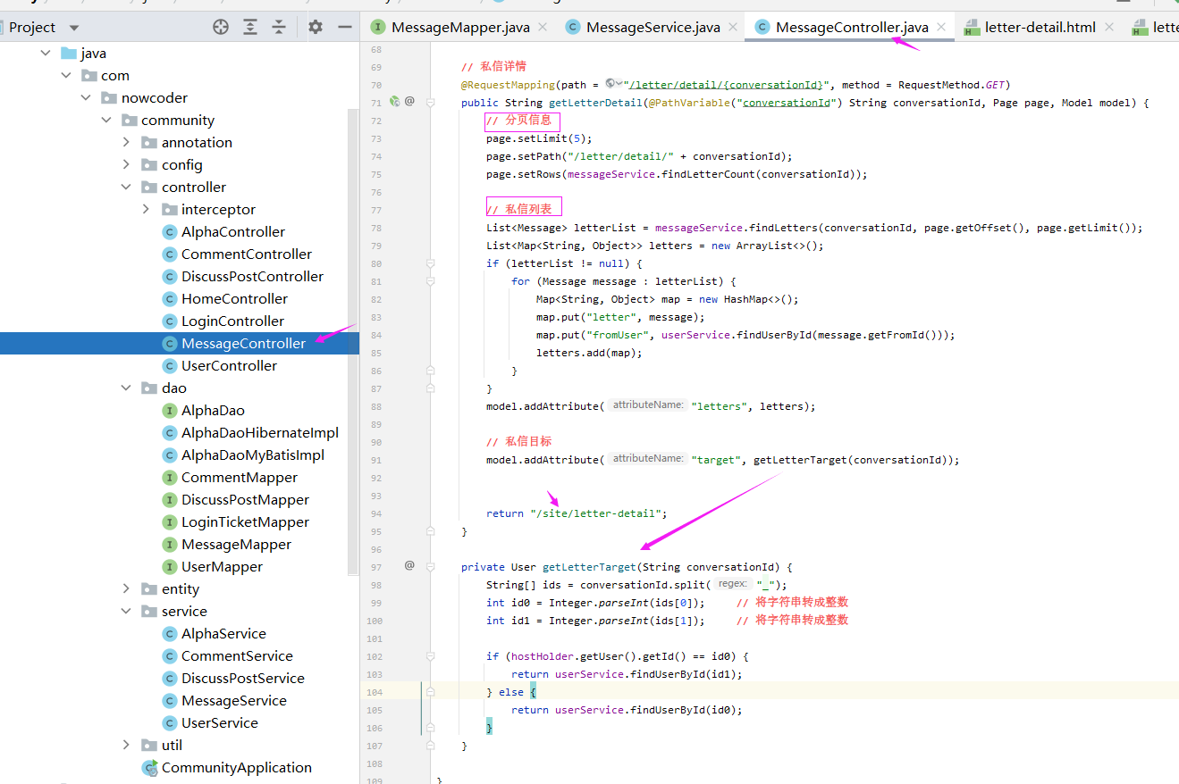
Task: Click the URL mapping globe icon on line 70
Action: click(611, 84)
